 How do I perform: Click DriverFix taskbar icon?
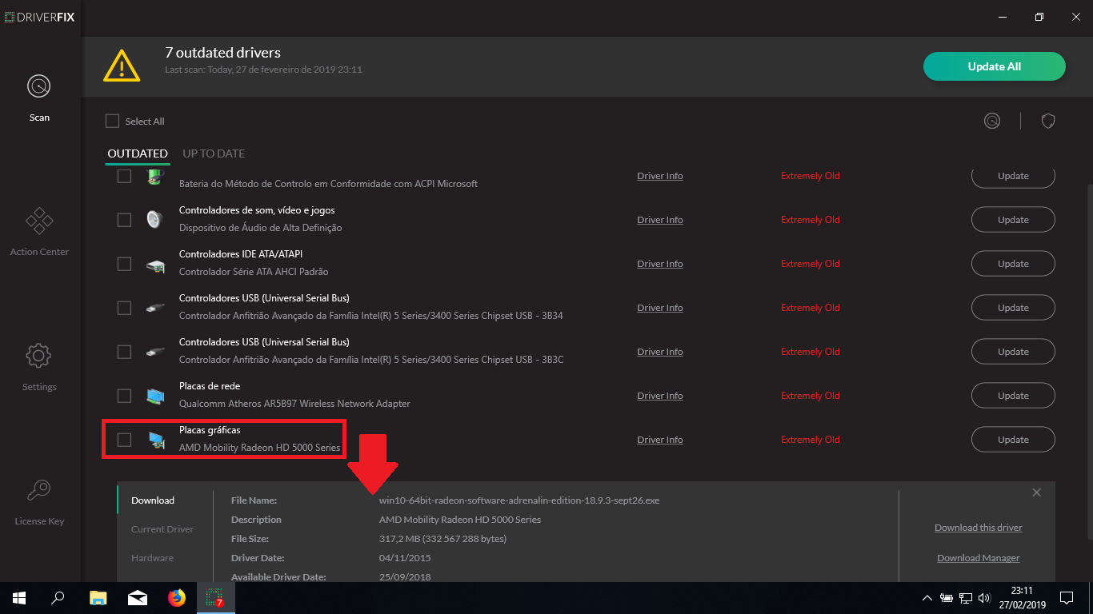click(x=214, y=597)
